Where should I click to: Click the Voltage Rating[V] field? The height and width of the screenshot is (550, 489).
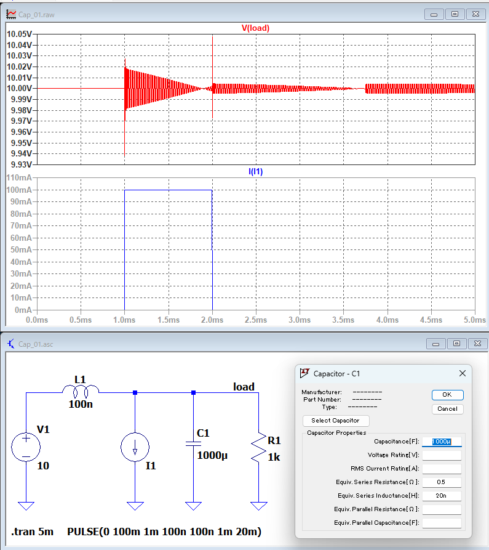[x=442, y=455]
